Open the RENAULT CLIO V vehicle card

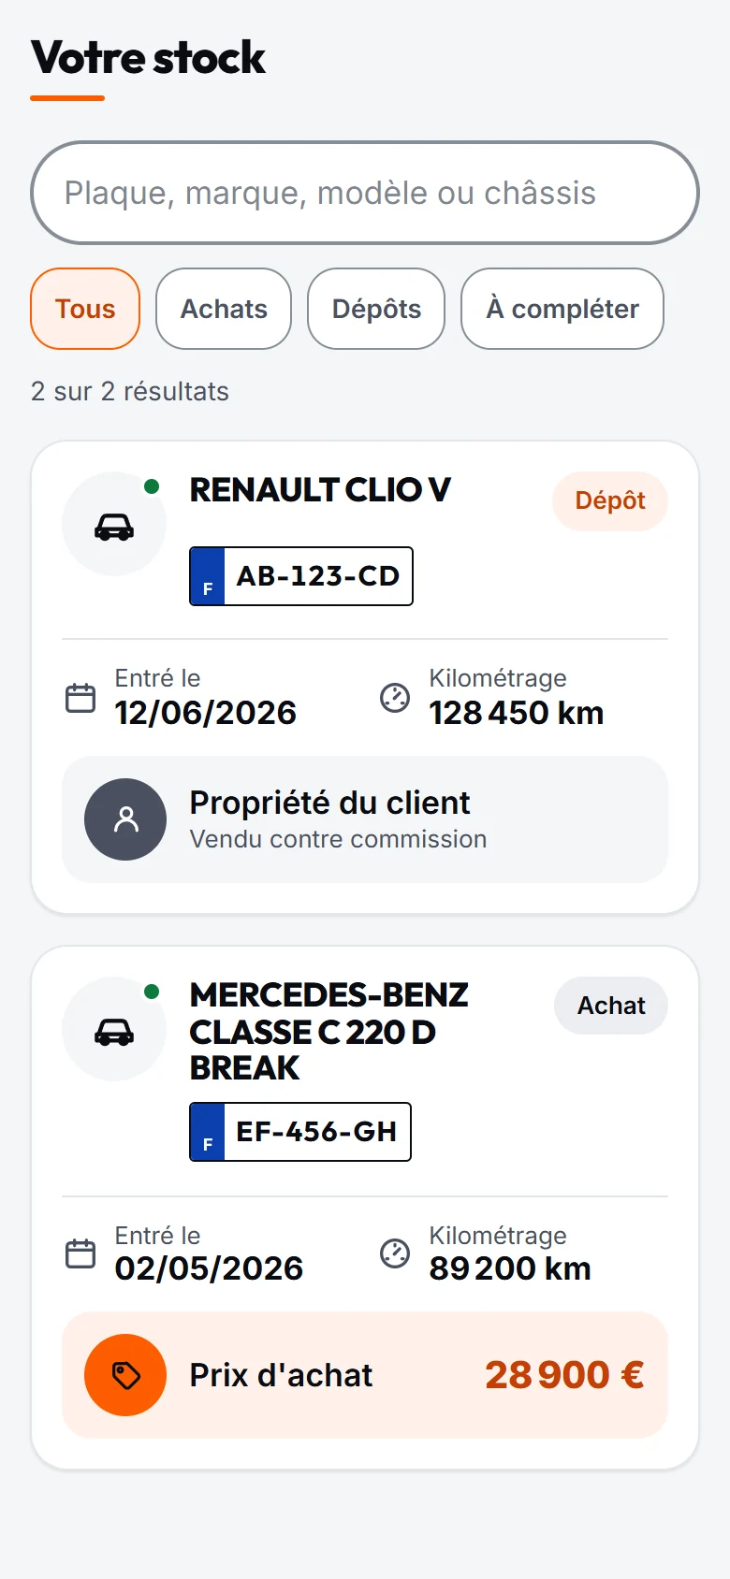coord(365,677)
